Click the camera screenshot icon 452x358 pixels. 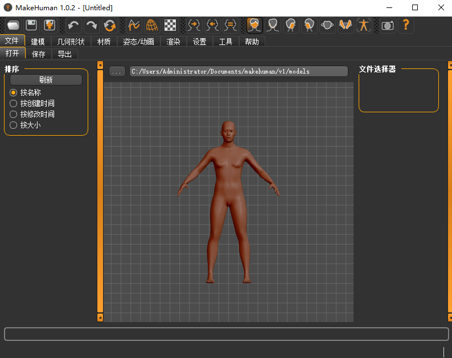click(x=388, y=26)
